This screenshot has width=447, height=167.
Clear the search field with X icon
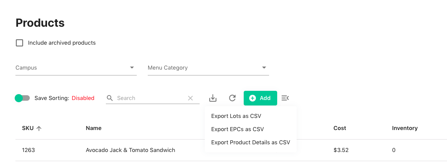190,98
